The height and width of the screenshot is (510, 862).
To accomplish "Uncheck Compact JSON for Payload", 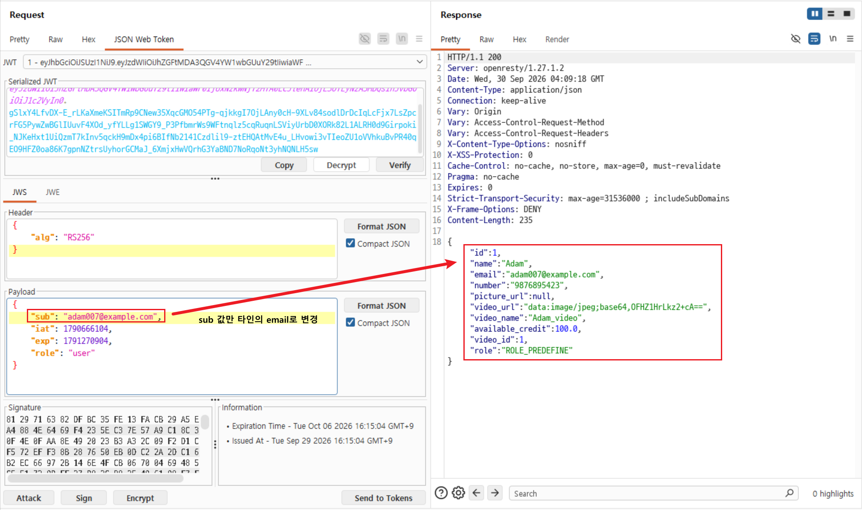I will click(x=350, y=323).
